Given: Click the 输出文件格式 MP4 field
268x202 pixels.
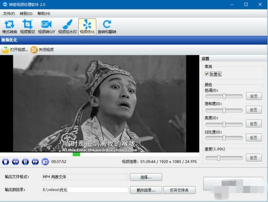Looking at the screenshot, I should pos(85,177).
